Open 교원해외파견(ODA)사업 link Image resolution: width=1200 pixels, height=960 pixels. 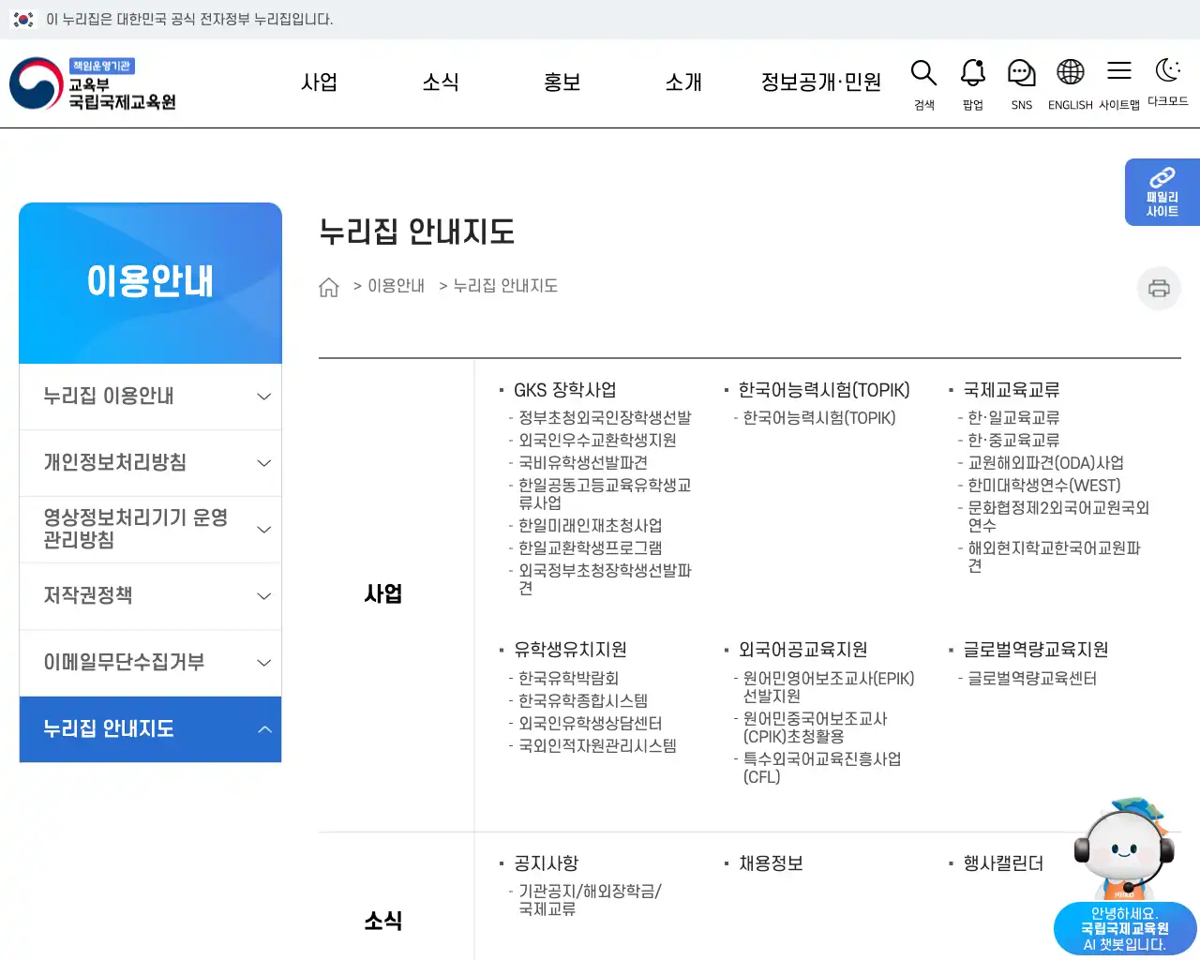click(x=1045, y=463)
